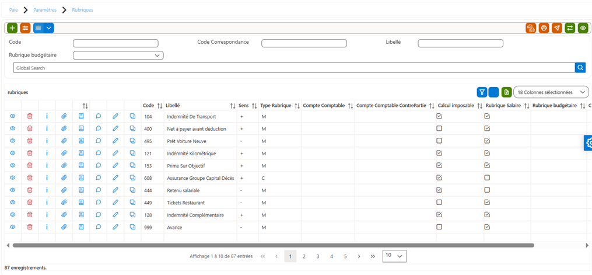Go to page 3
This screenshot has width=592, height=275.
click(318, 256)
